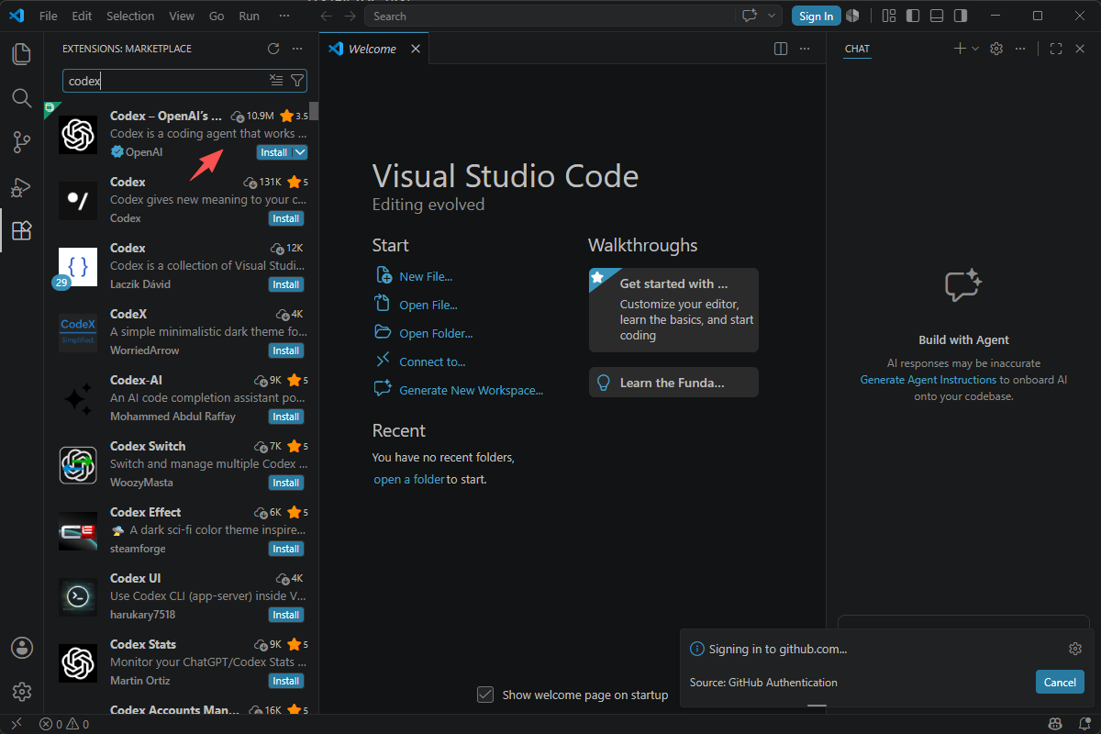Install the Codex – OpenAI's extension

pyautogui.click(x=274, y=152)
